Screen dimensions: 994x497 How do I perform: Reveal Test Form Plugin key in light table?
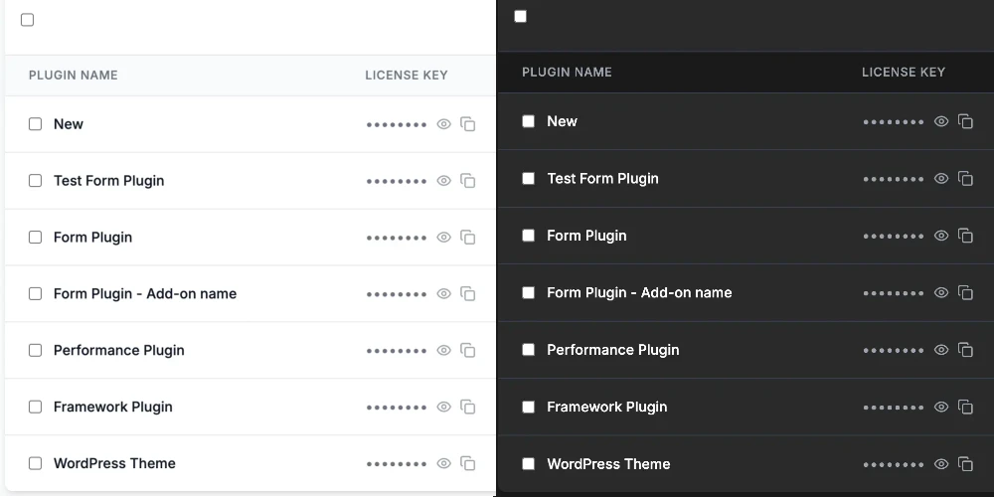[x=444, y=181]
